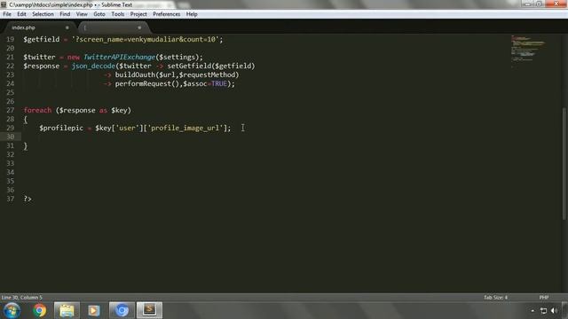Click the TRUE constant on line 24

click(219, 84)
